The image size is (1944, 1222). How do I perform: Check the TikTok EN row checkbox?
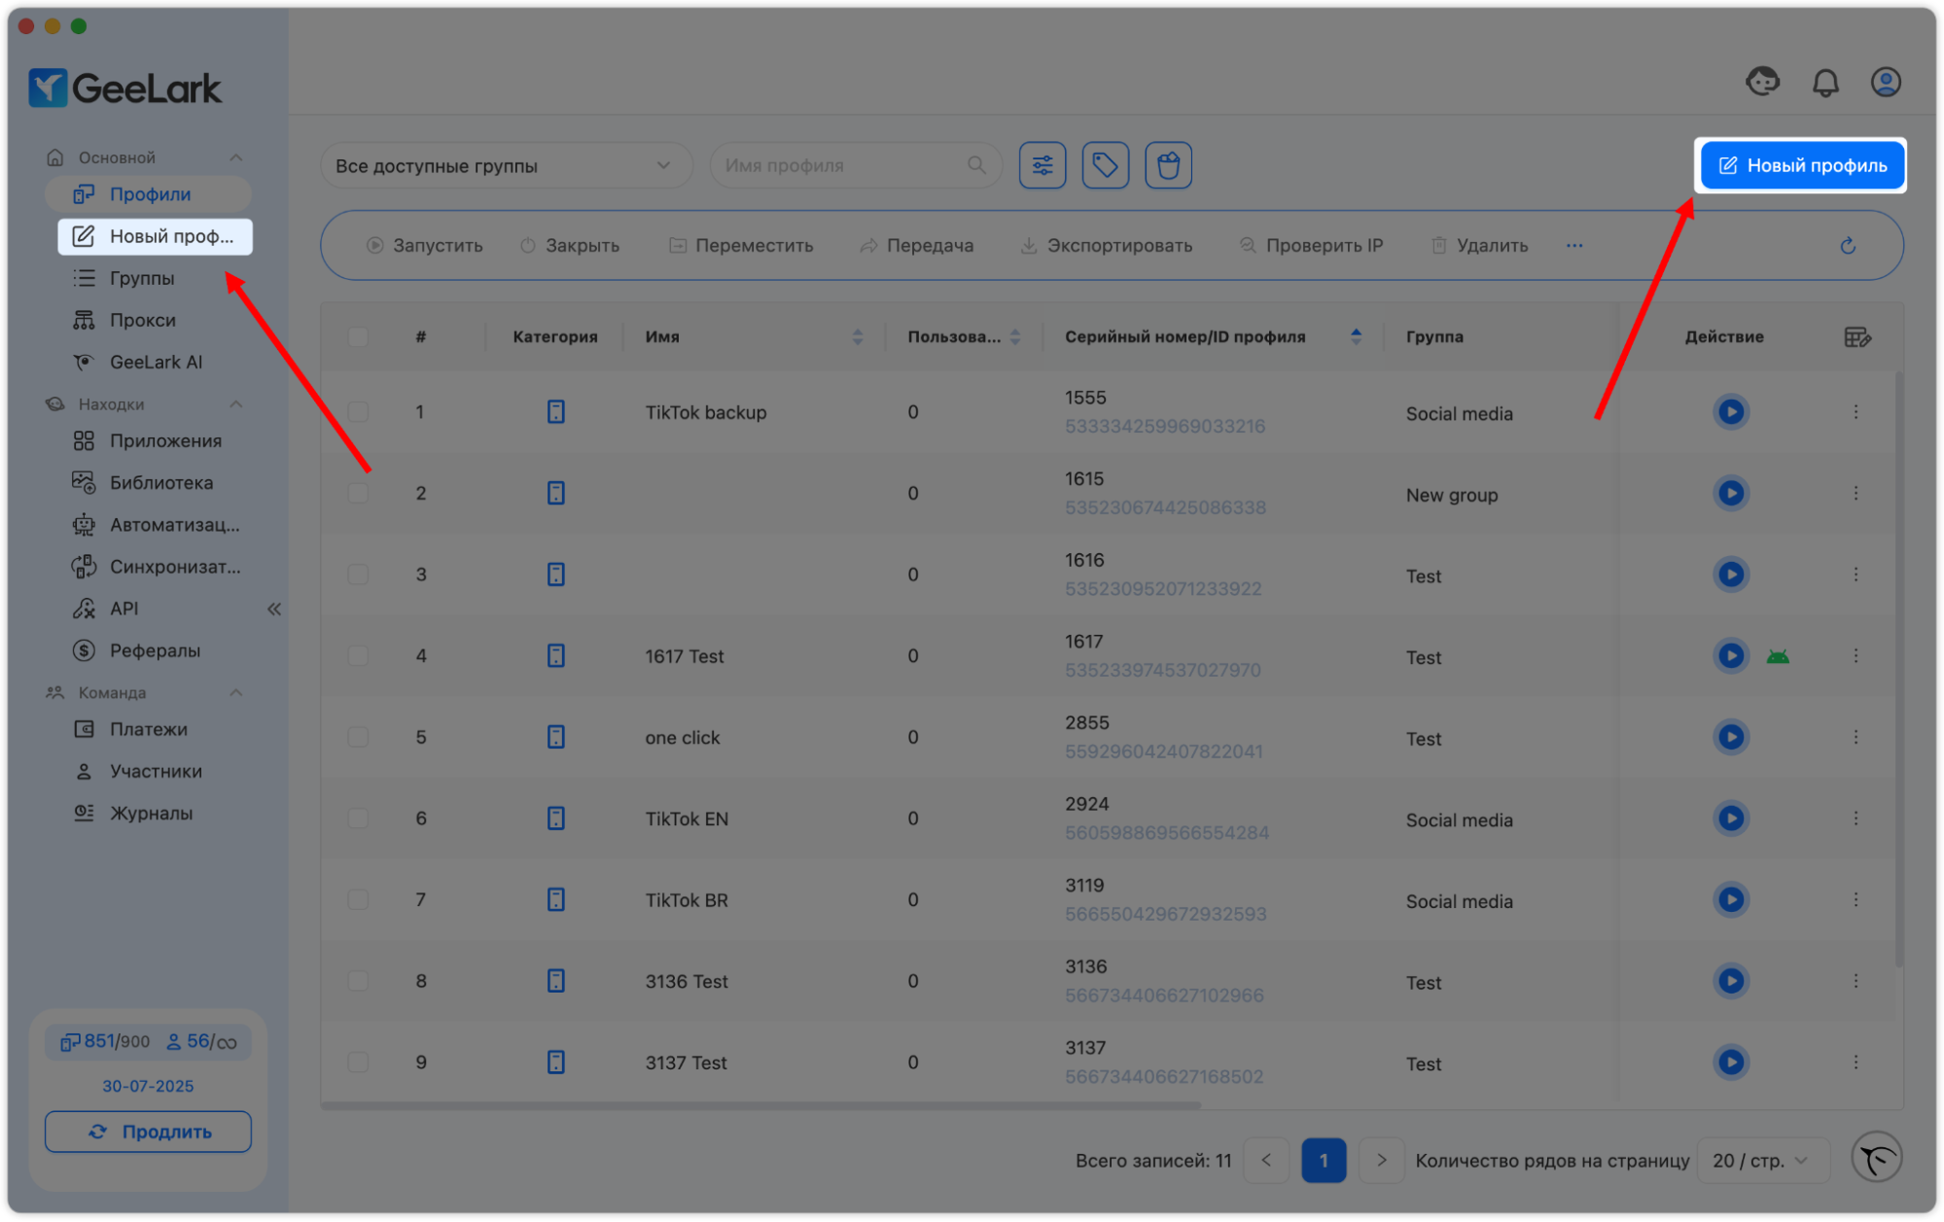[358, 819]
